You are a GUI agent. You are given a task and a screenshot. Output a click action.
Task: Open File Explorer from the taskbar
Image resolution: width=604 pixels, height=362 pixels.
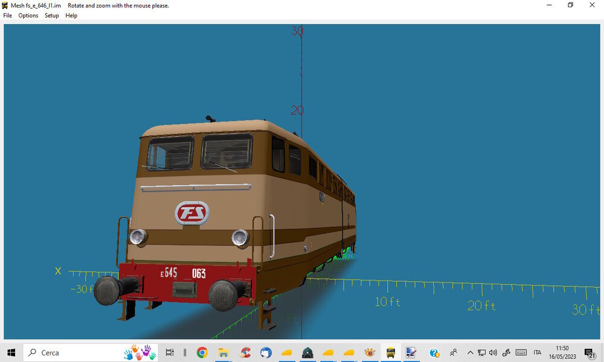pyautogui.click(x=223, y=352)
